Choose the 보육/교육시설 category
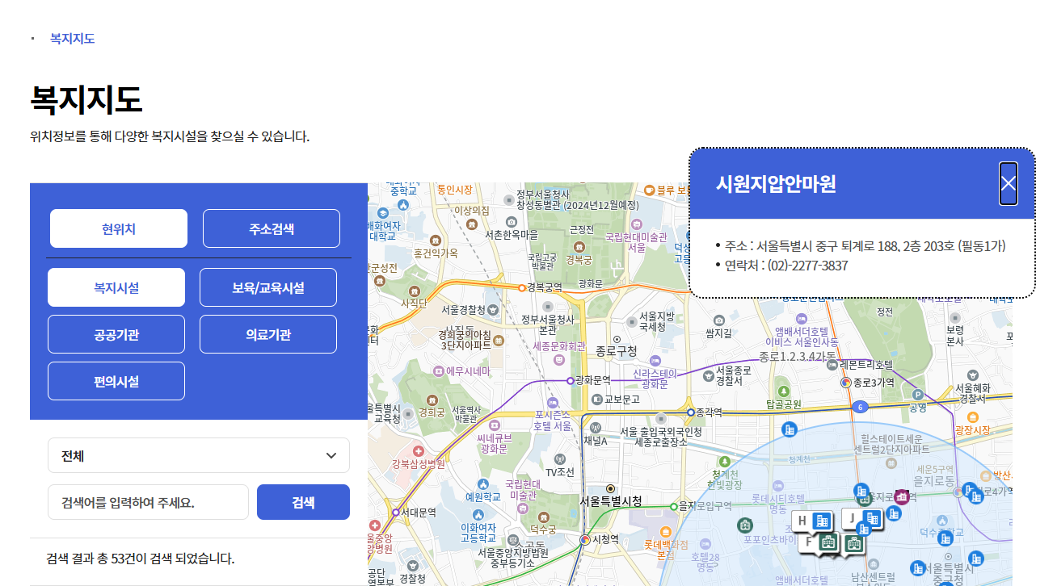Image resolution: width=1057 pixels, height=586 pixels. tap(268, 287)
